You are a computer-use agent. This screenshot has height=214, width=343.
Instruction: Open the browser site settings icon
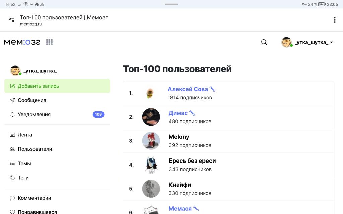point(11,20)
